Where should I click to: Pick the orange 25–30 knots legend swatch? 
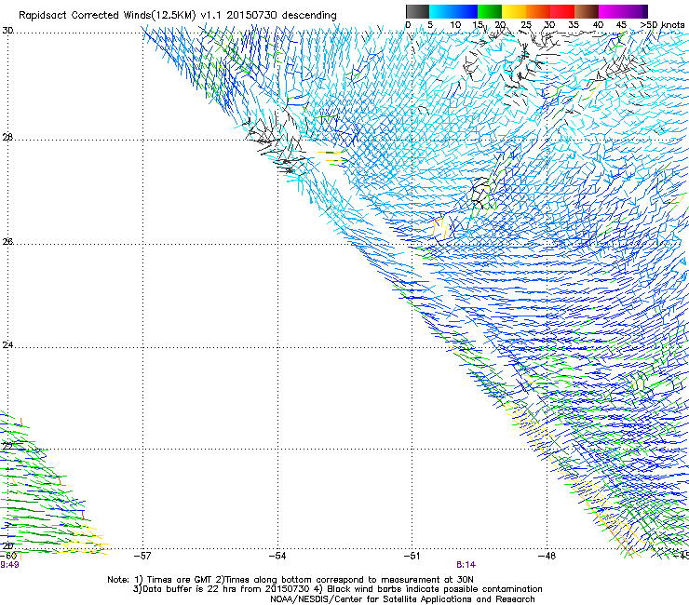tap(538, 11)
